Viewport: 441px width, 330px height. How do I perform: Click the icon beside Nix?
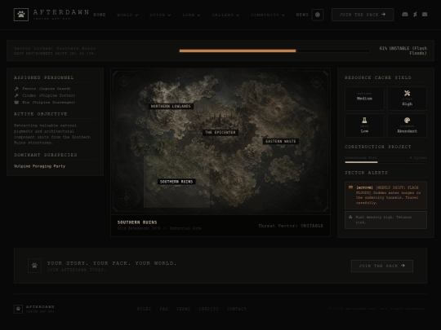[16, 103]
